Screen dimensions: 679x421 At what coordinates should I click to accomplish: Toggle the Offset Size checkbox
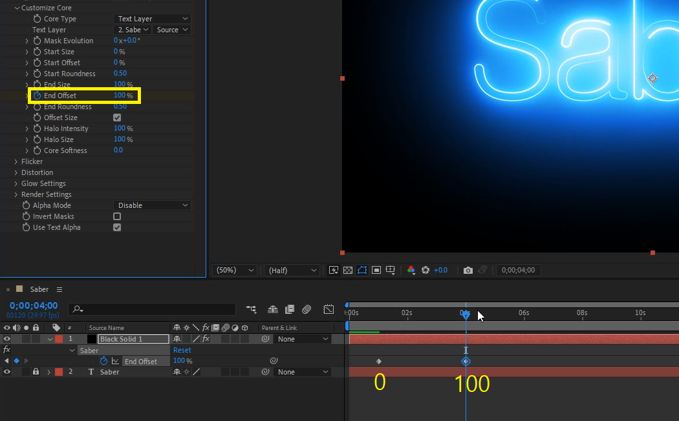tap(117, 118)
